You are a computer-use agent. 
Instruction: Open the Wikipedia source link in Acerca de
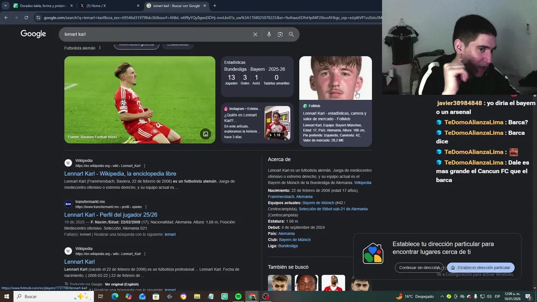click(x=362, y=183)
